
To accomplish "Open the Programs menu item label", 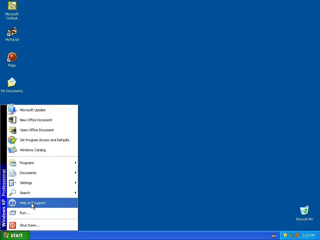I will tap(27, 162).
